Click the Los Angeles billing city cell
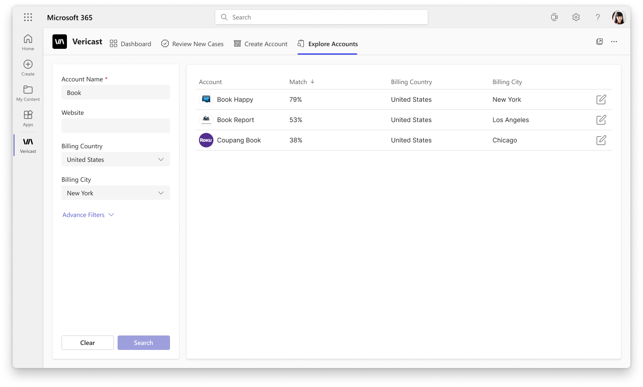 pyautogui.click(x=511, y=120)
